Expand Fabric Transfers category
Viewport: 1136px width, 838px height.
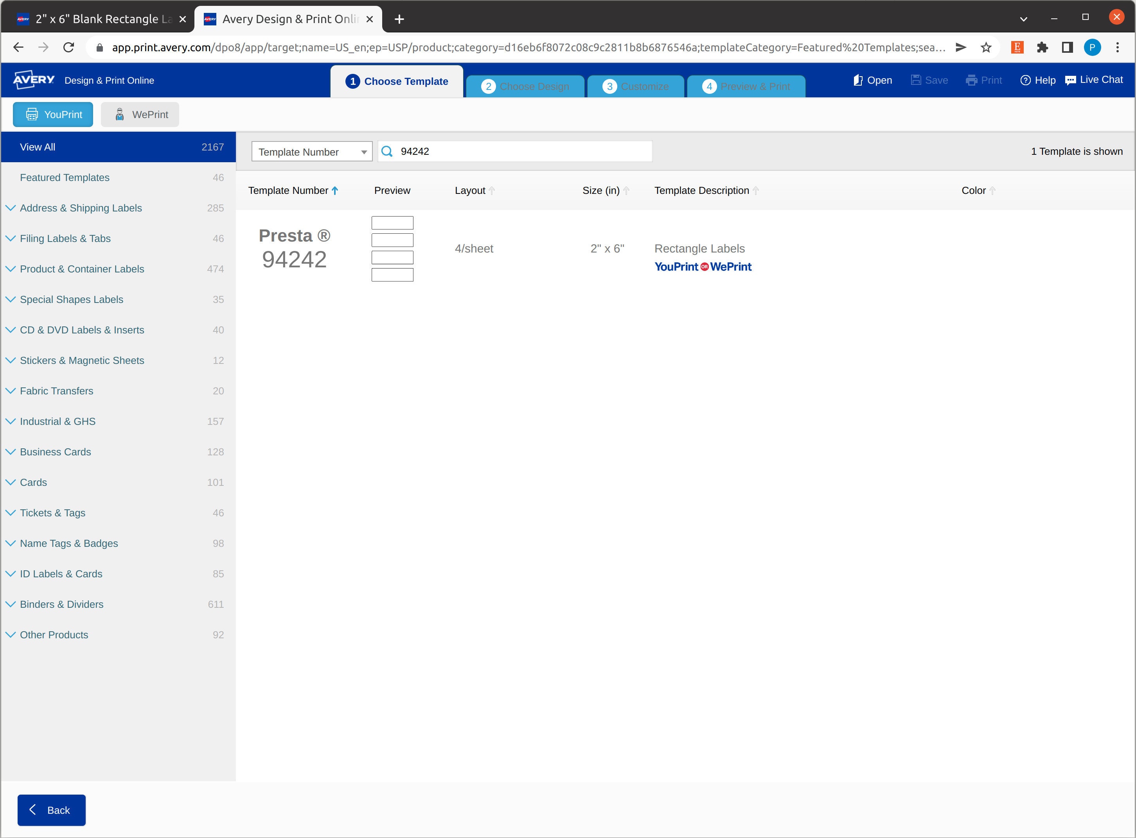(10, 390)
